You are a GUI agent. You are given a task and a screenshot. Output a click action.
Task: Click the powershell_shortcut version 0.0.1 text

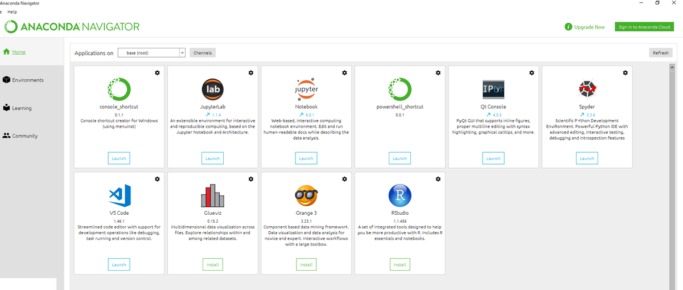pyautogui.click(x=400, y=115)
